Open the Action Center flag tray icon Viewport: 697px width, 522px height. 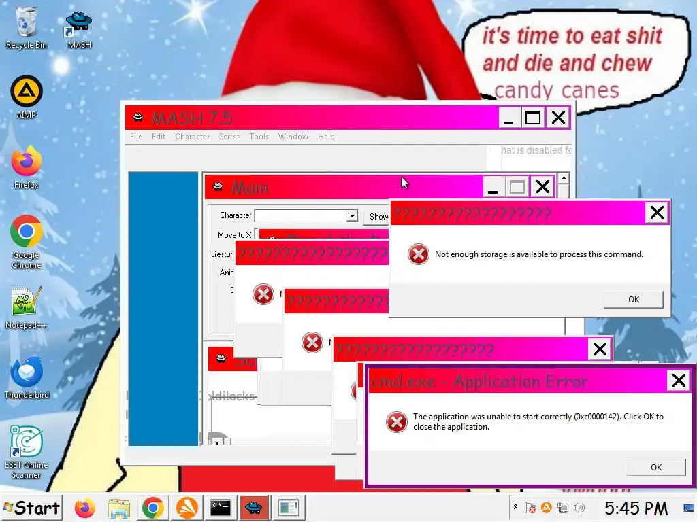point(530,507)
